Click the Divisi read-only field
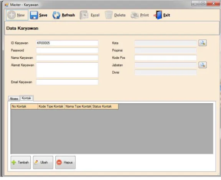 point(165,72)
